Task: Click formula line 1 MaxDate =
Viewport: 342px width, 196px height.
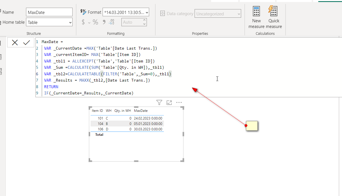Action: click(x=52, y=42)
